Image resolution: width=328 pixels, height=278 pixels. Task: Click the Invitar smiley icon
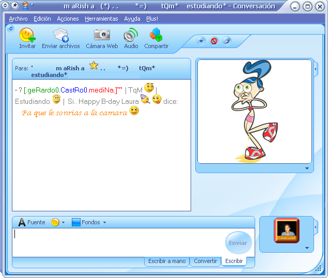[27, 35]
